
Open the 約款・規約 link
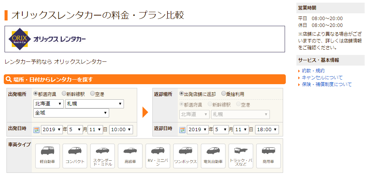(313, 71)
